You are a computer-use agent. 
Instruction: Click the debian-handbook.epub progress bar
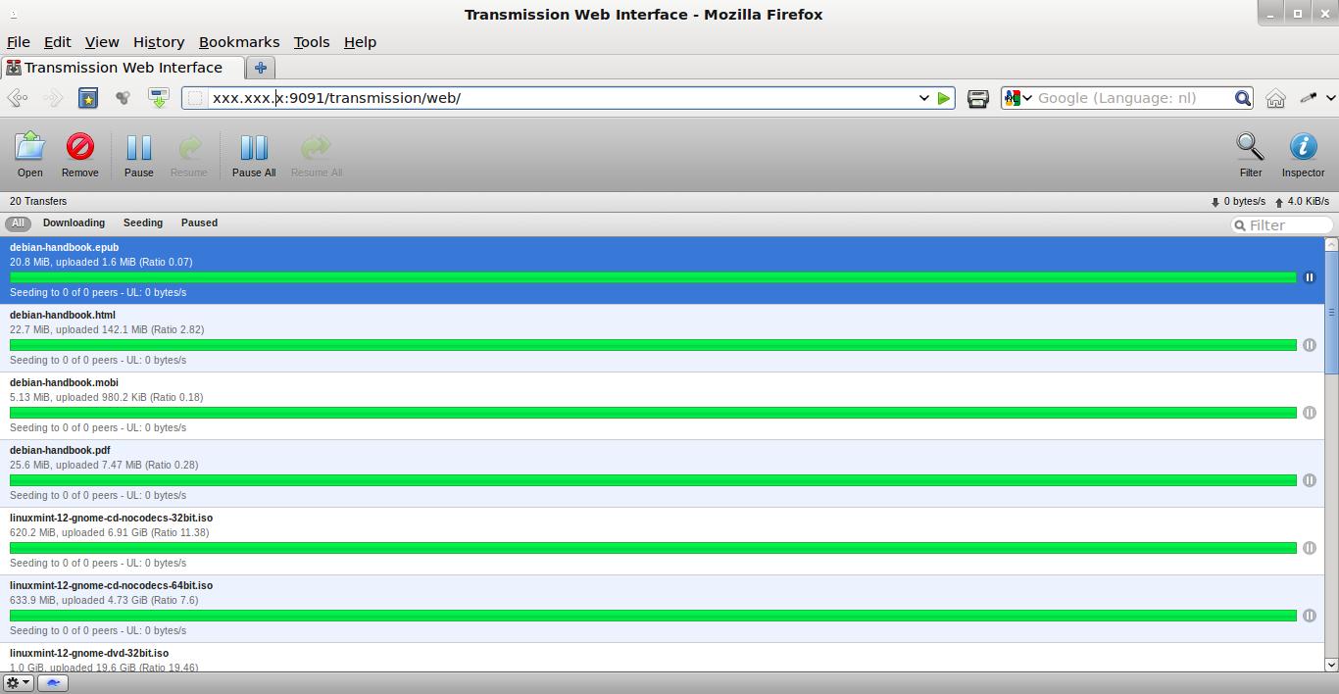coord(653,277)
